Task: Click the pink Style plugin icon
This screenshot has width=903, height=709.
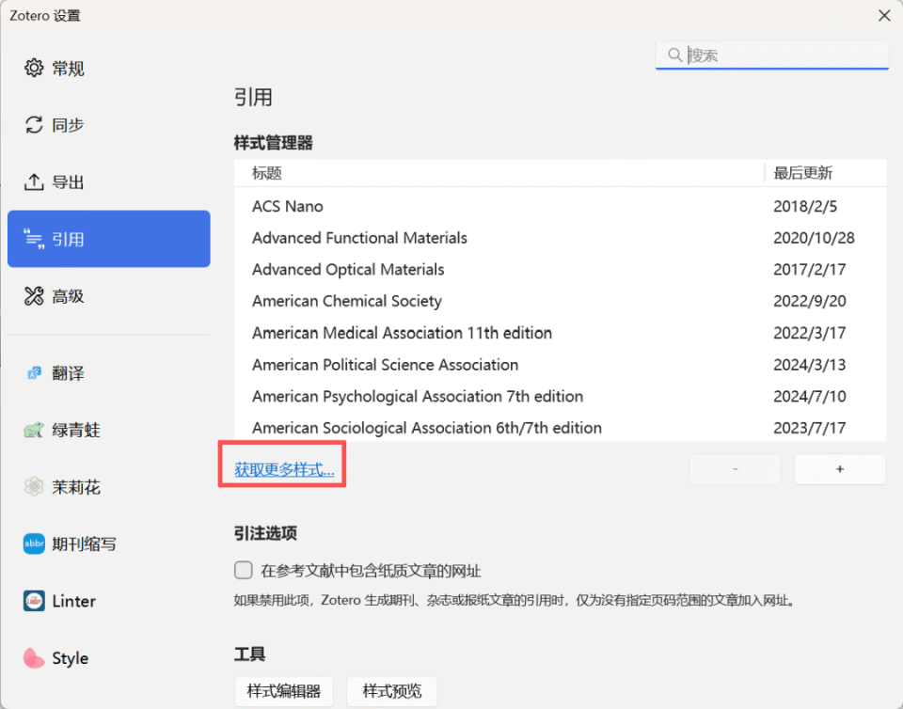Action: pyautogui.click(x=34, y=658)
